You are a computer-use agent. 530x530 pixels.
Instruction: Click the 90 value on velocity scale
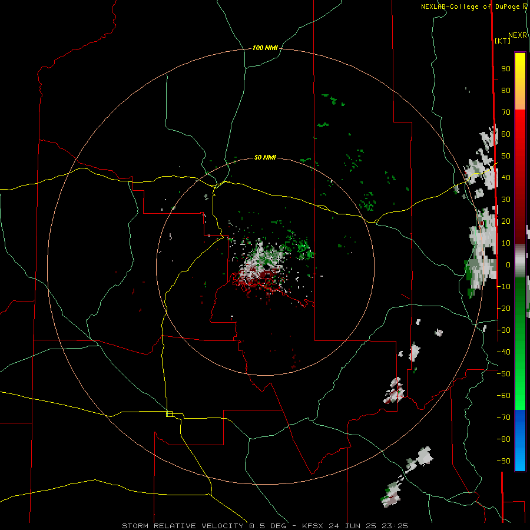[506, 69]
